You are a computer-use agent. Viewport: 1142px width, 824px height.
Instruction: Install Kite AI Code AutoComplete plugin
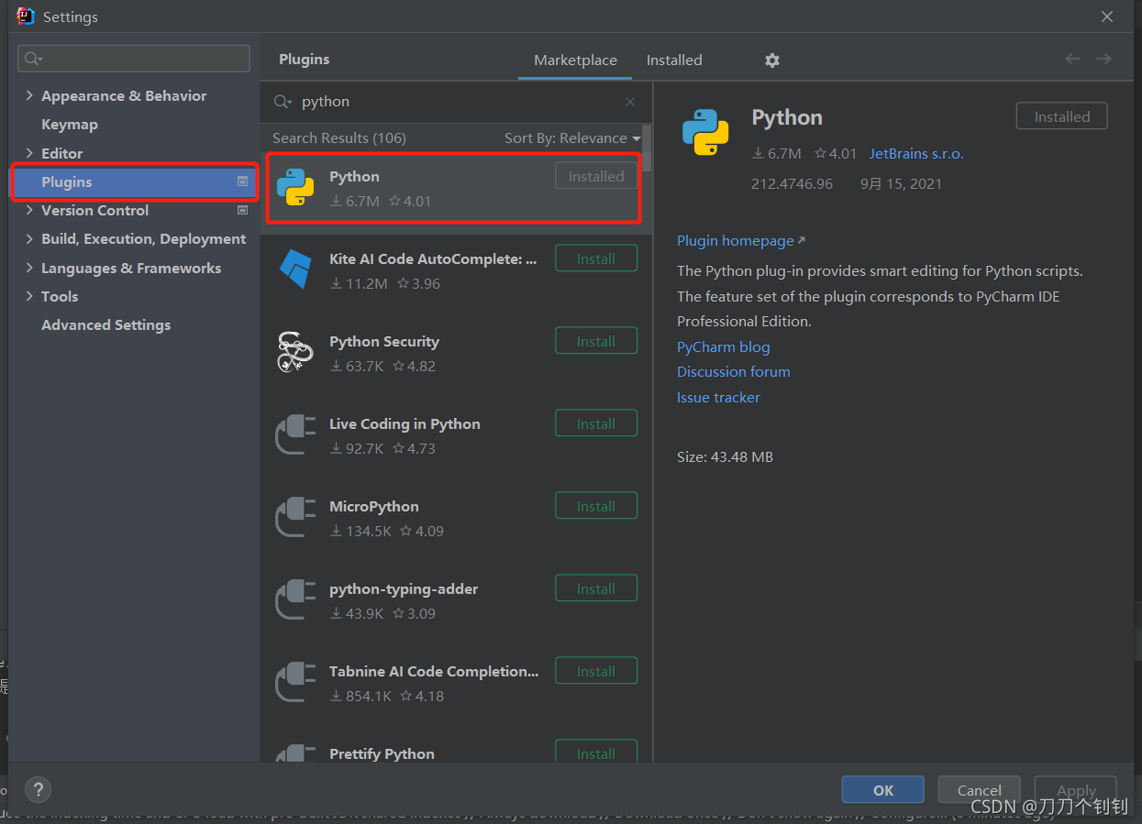tap(596, 258)
